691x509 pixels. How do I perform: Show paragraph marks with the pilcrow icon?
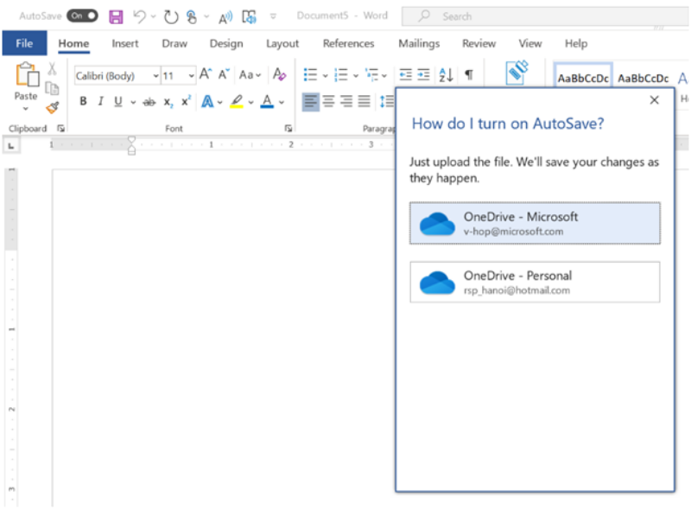[x=469, y=75]
